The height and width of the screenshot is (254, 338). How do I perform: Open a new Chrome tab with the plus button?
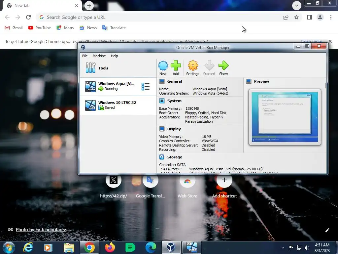click(89, 6)
